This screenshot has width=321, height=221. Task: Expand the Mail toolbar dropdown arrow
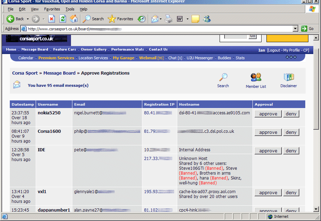160,19
